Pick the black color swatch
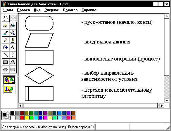 point(13,113)
